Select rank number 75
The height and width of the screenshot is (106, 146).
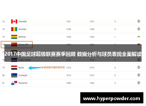4,37
